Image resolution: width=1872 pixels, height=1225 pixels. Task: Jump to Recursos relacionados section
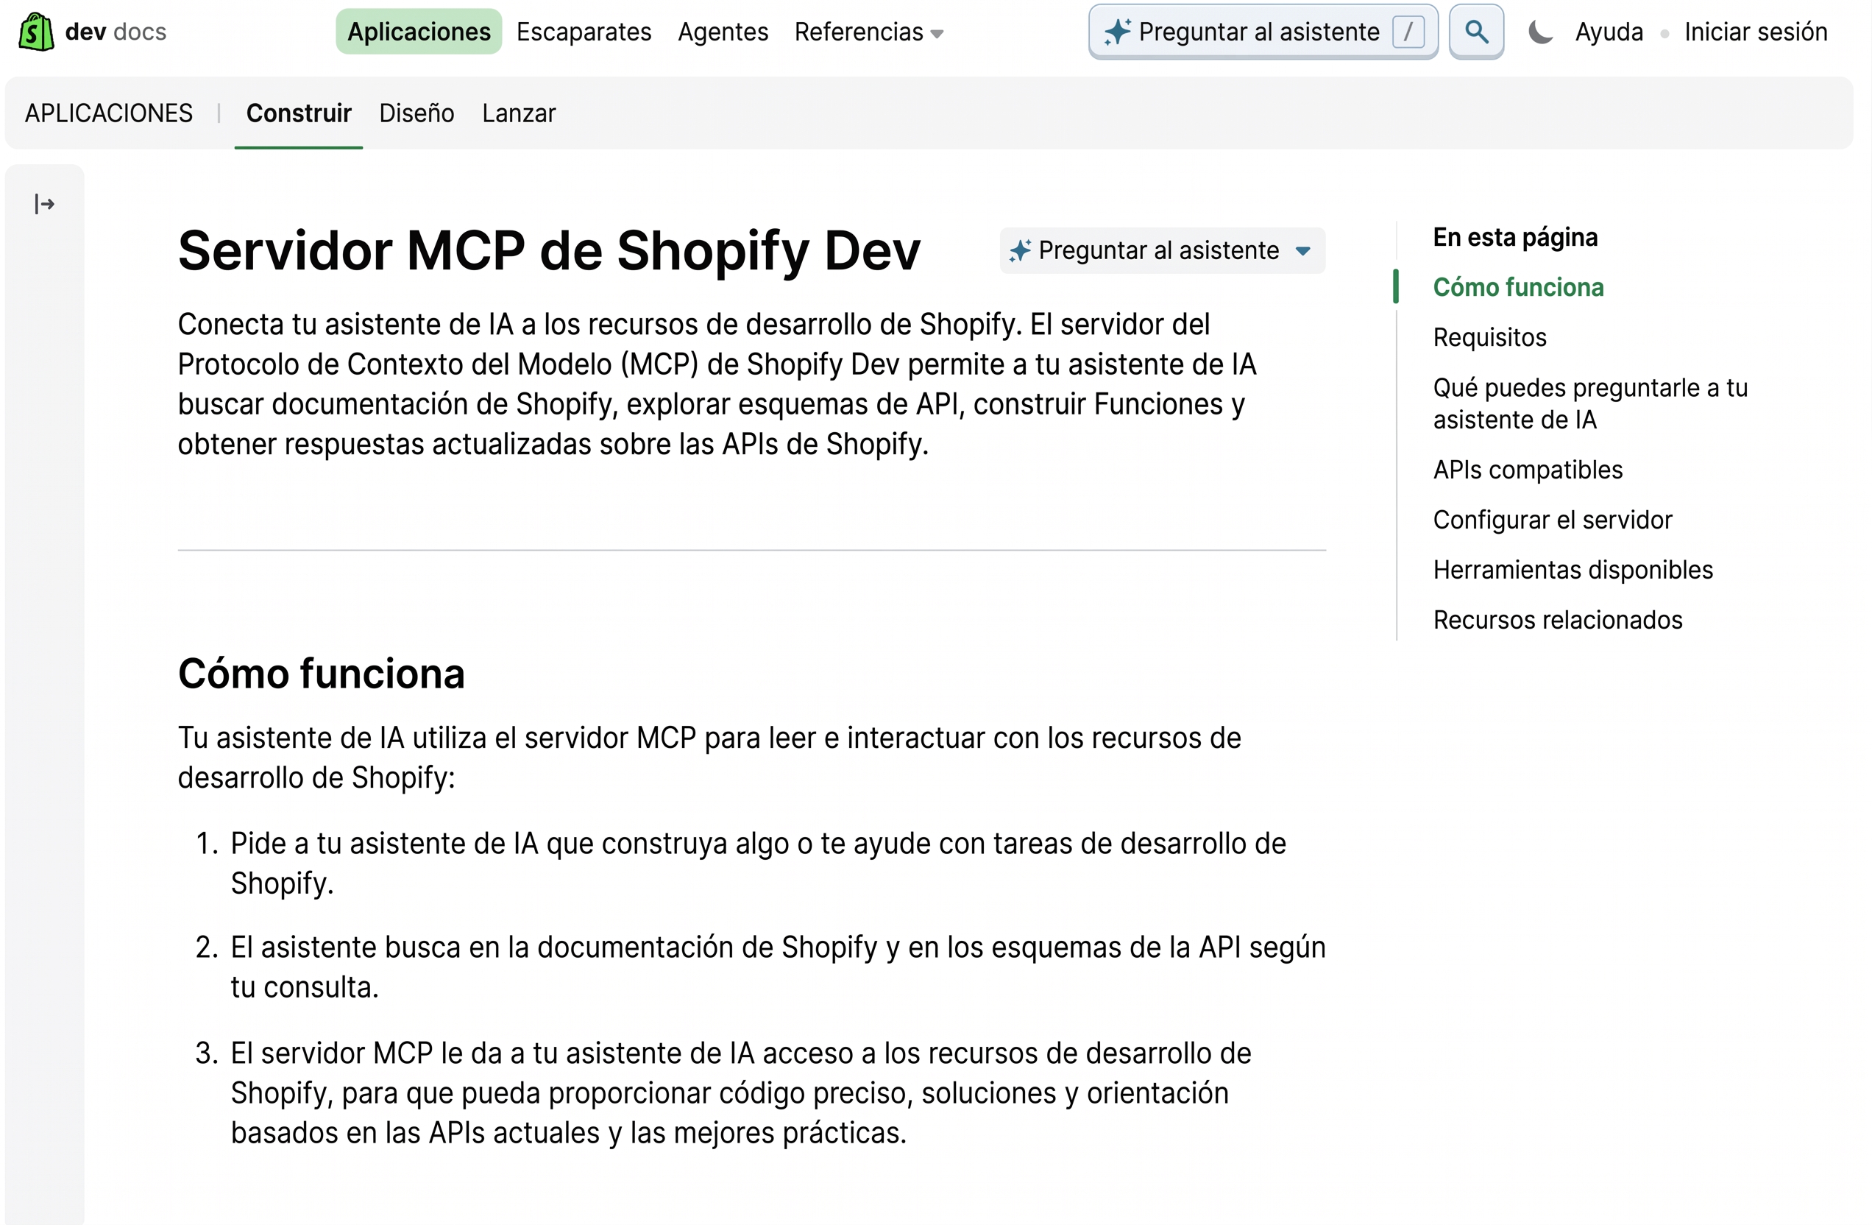click(x=1557, y=620)
